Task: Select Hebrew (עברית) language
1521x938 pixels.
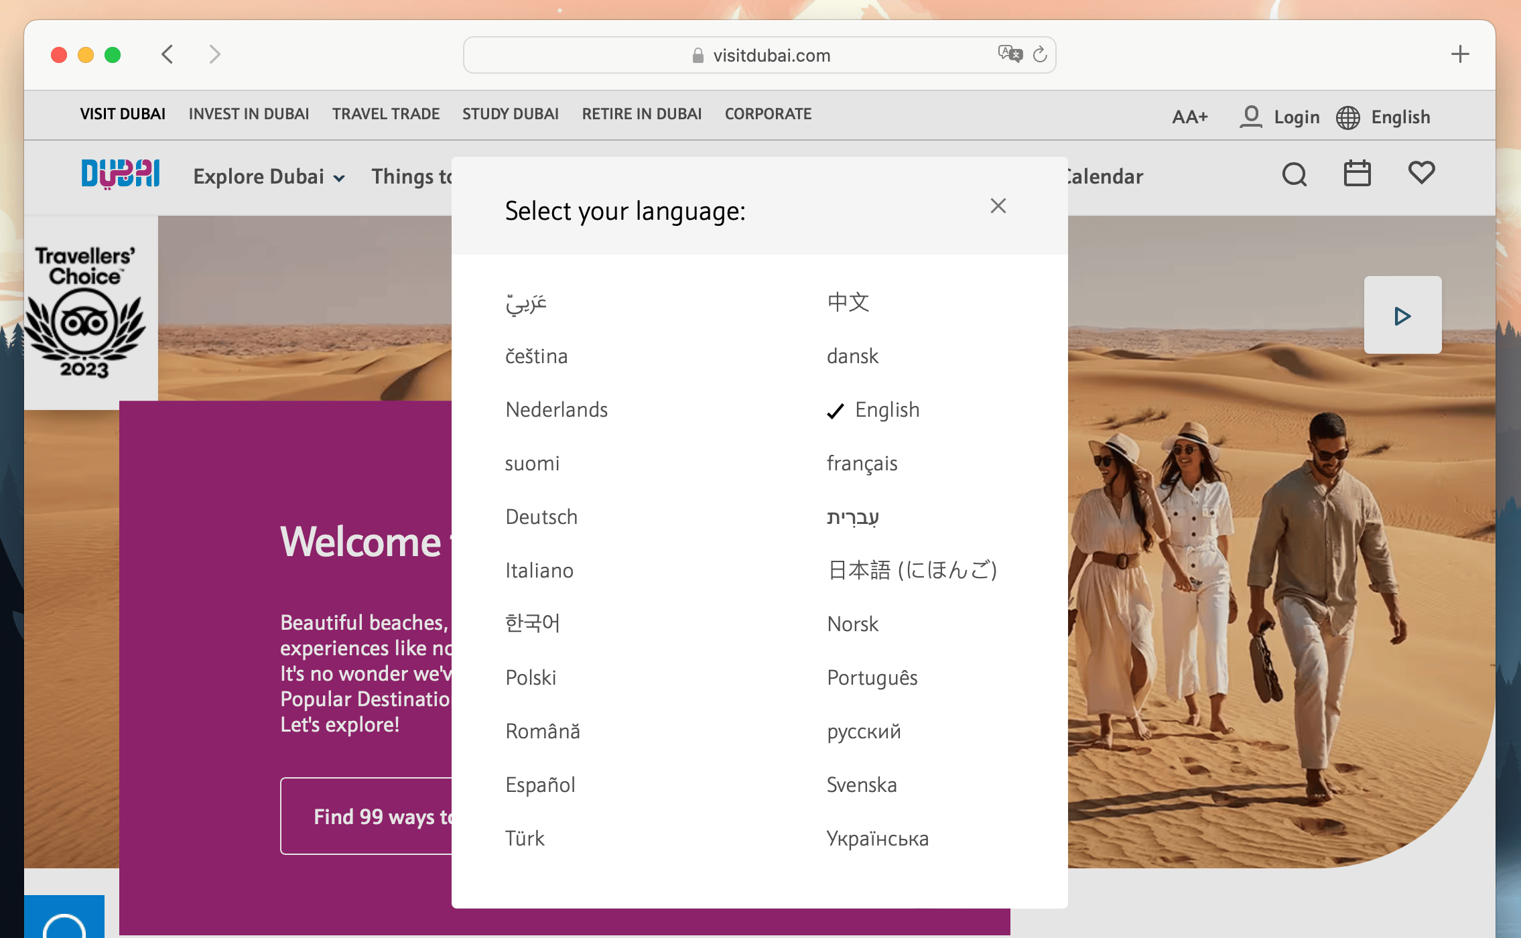Action: (x=853, y=517)
